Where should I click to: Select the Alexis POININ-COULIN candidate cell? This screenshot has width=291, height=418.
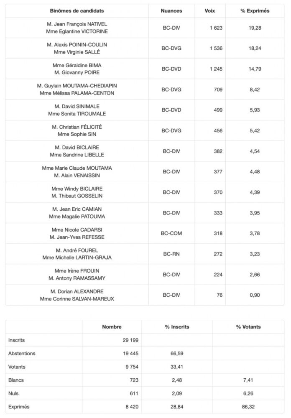point(77,48)
